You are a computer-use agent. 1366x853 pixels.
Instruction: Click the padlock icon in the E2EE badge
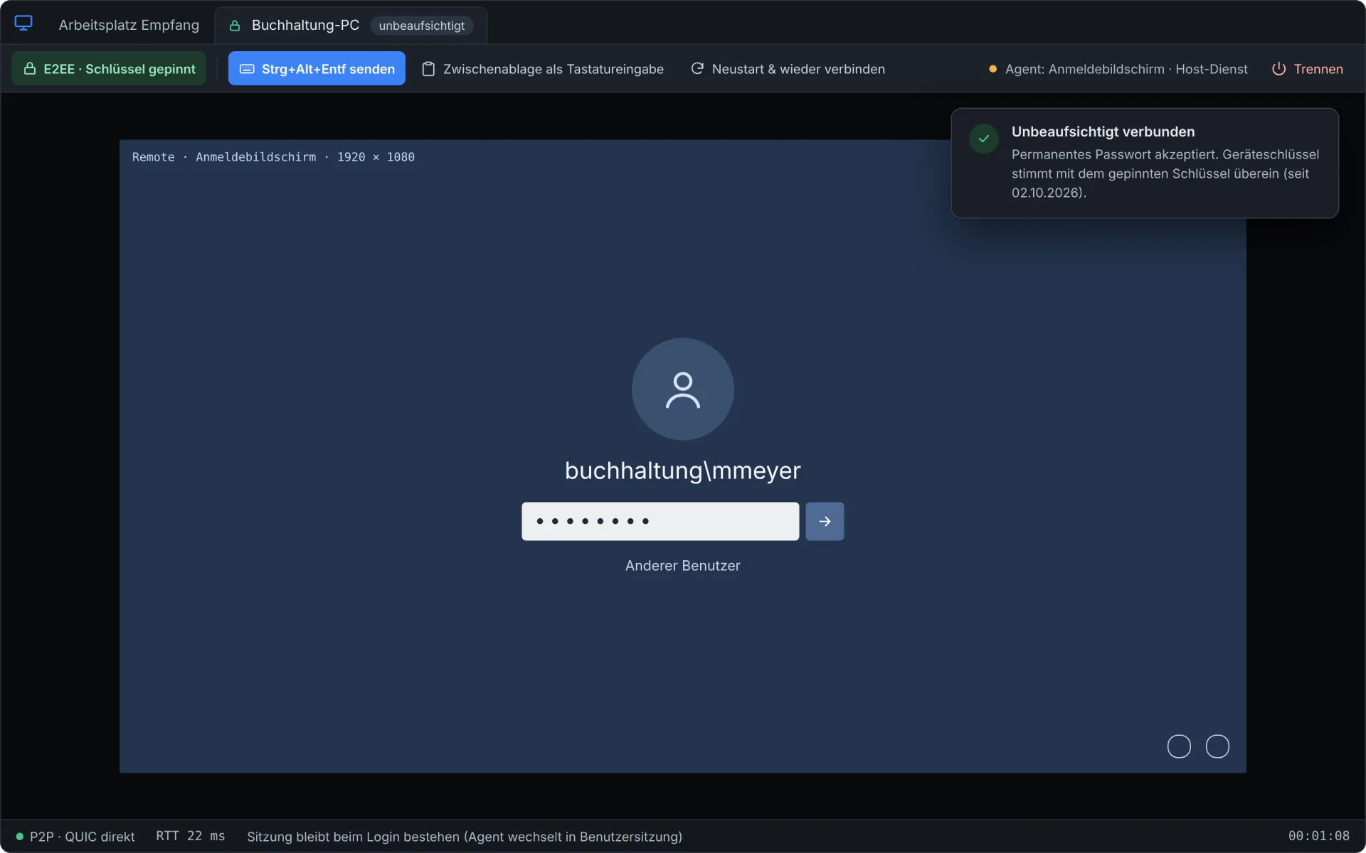[x=30, y=68]
